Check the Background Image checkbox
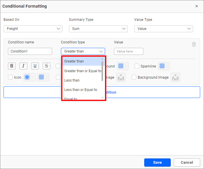The image size is (204, 169). click(x=134, y=77)
